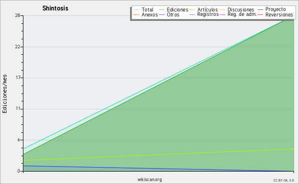Click the Reversiones legend label

tap(279, 14)
